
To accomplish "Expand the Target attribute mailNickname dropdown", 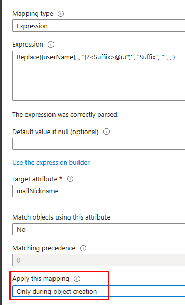I will click(98, 191).
